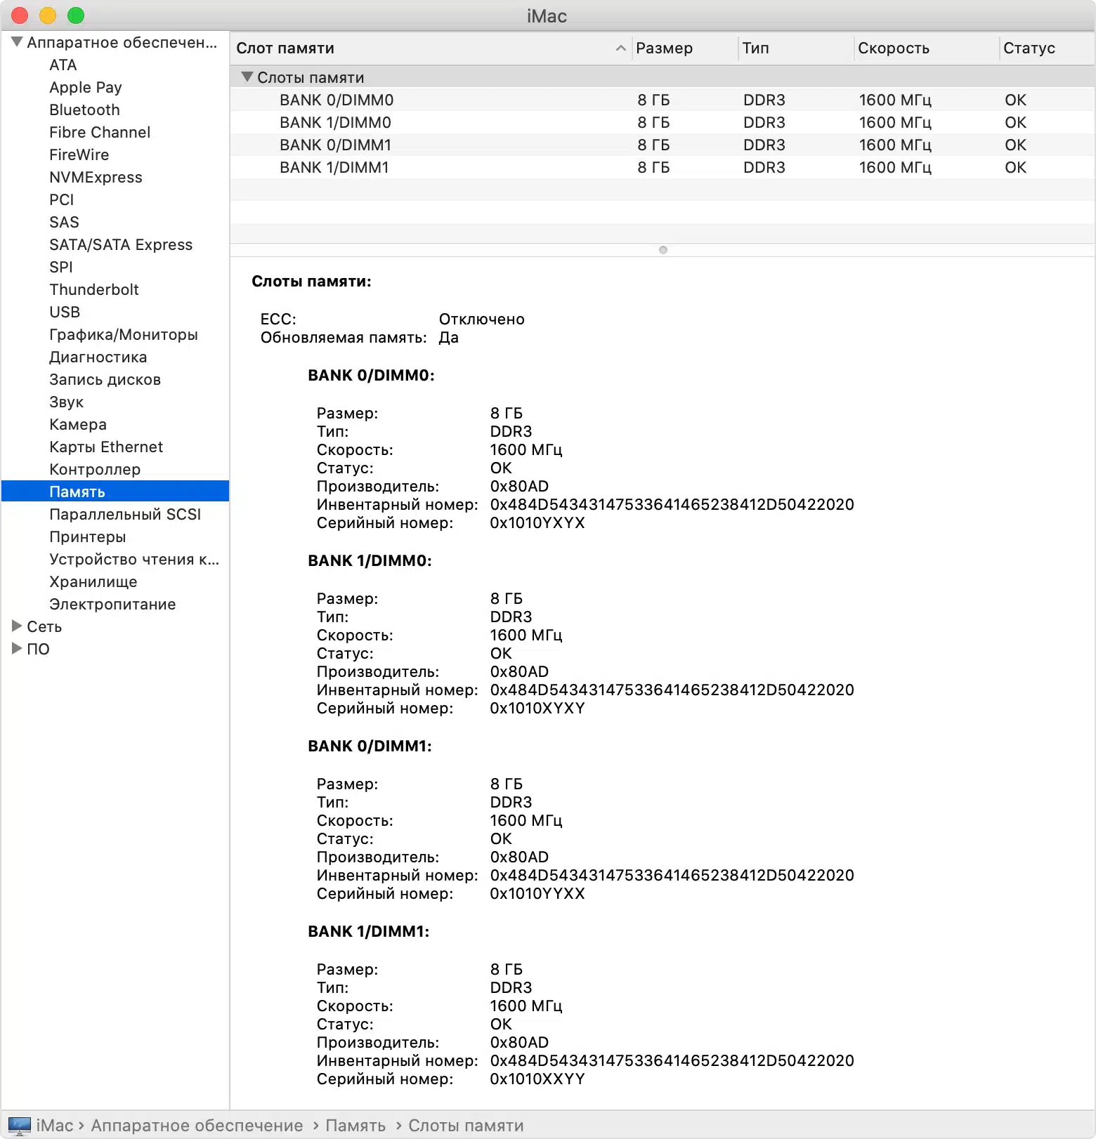1096x1139 pixels.
Task: Click the Обновляемая память: label
Action: 344,337
